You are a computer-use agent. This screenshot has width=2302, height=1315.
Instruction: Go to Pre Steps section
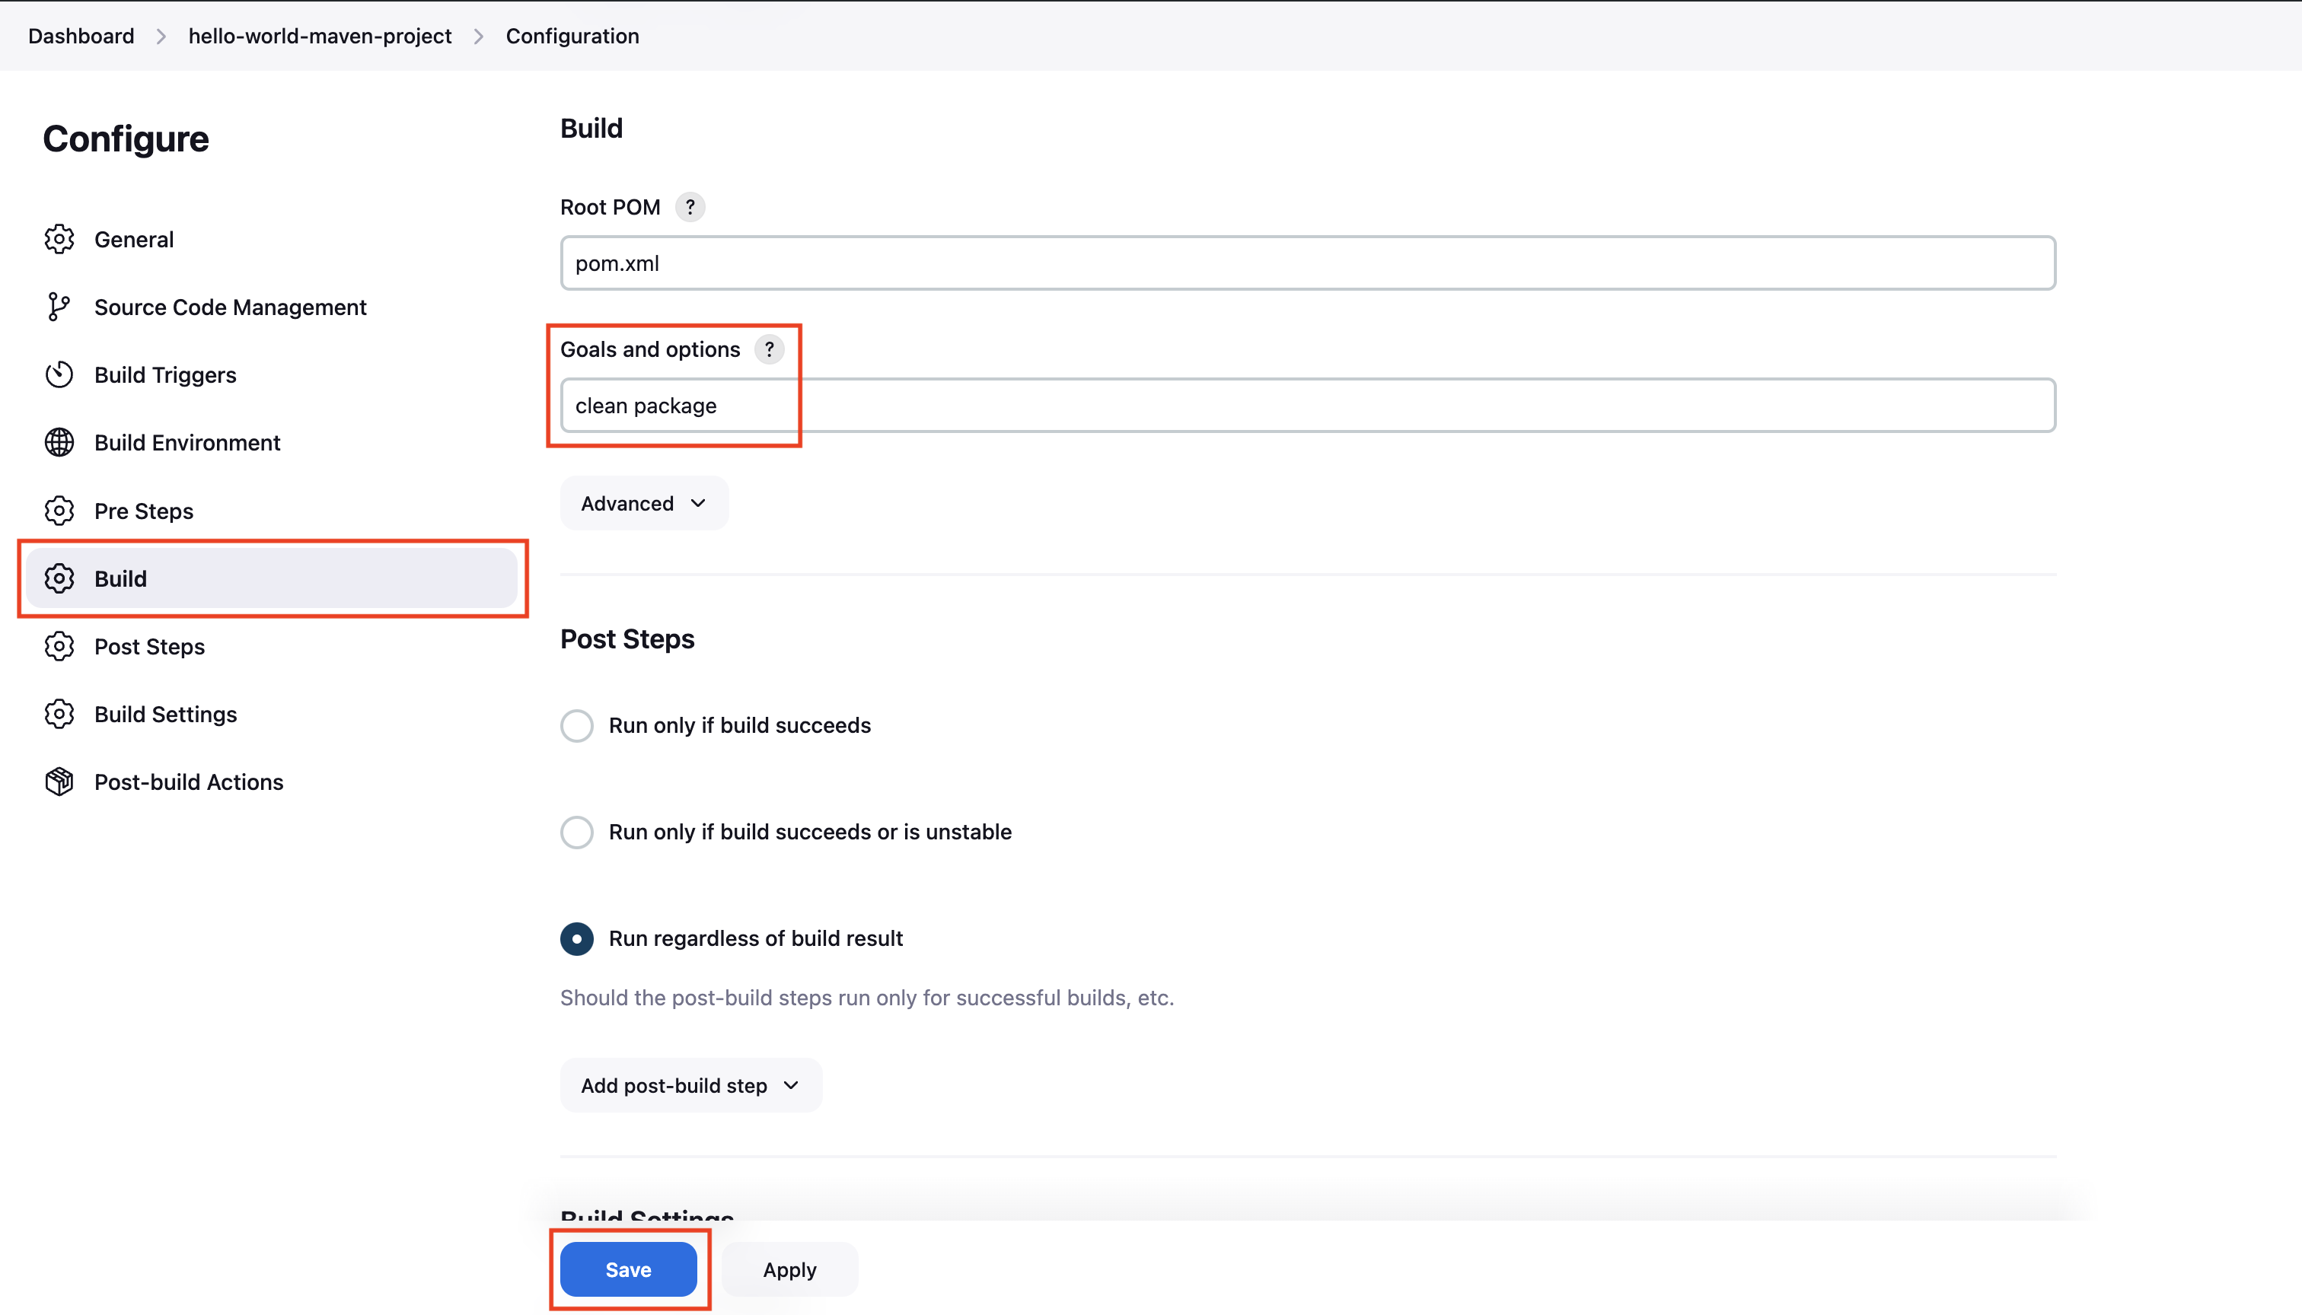(x=144, y=511)
